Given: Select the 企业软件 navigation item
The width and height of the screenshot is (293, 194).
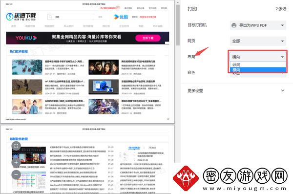Looking at the screenshot, I should (124, 26).
